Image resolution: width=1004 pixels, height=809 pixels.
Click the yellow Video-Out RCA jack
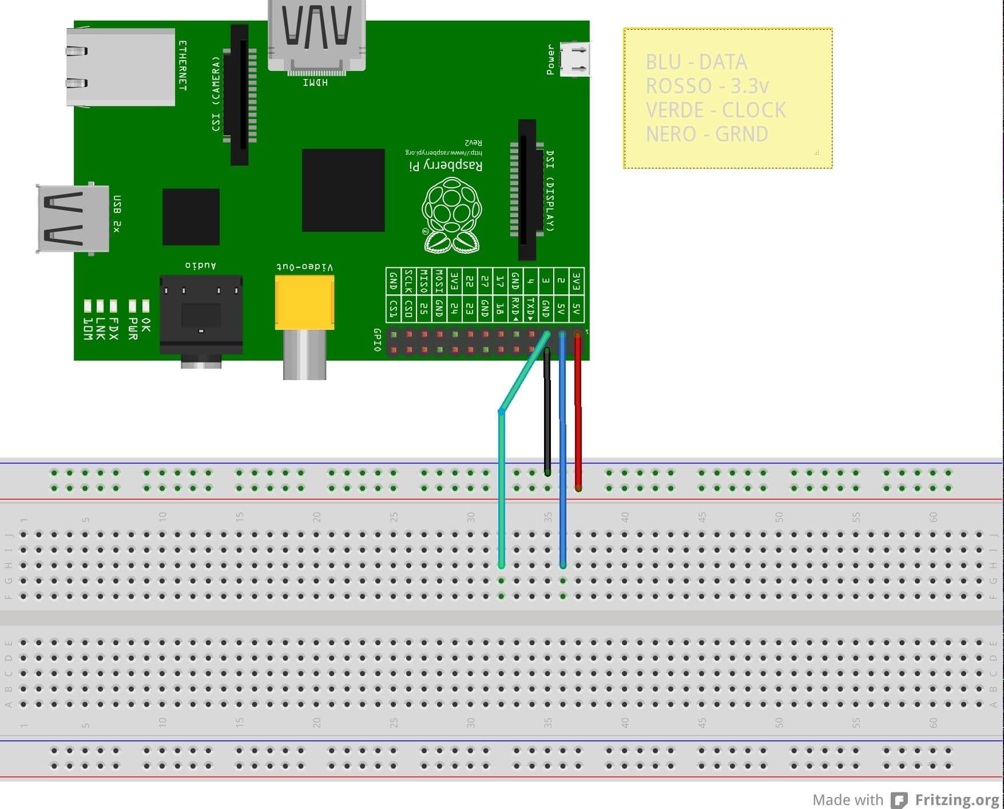coord(304,327)
